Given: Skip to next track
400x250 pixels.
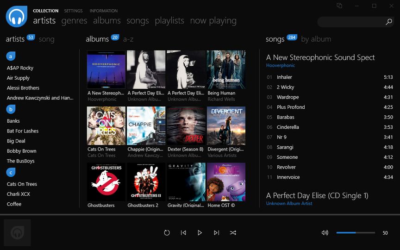Looking at the screenshot, I should tap(216, 233).
